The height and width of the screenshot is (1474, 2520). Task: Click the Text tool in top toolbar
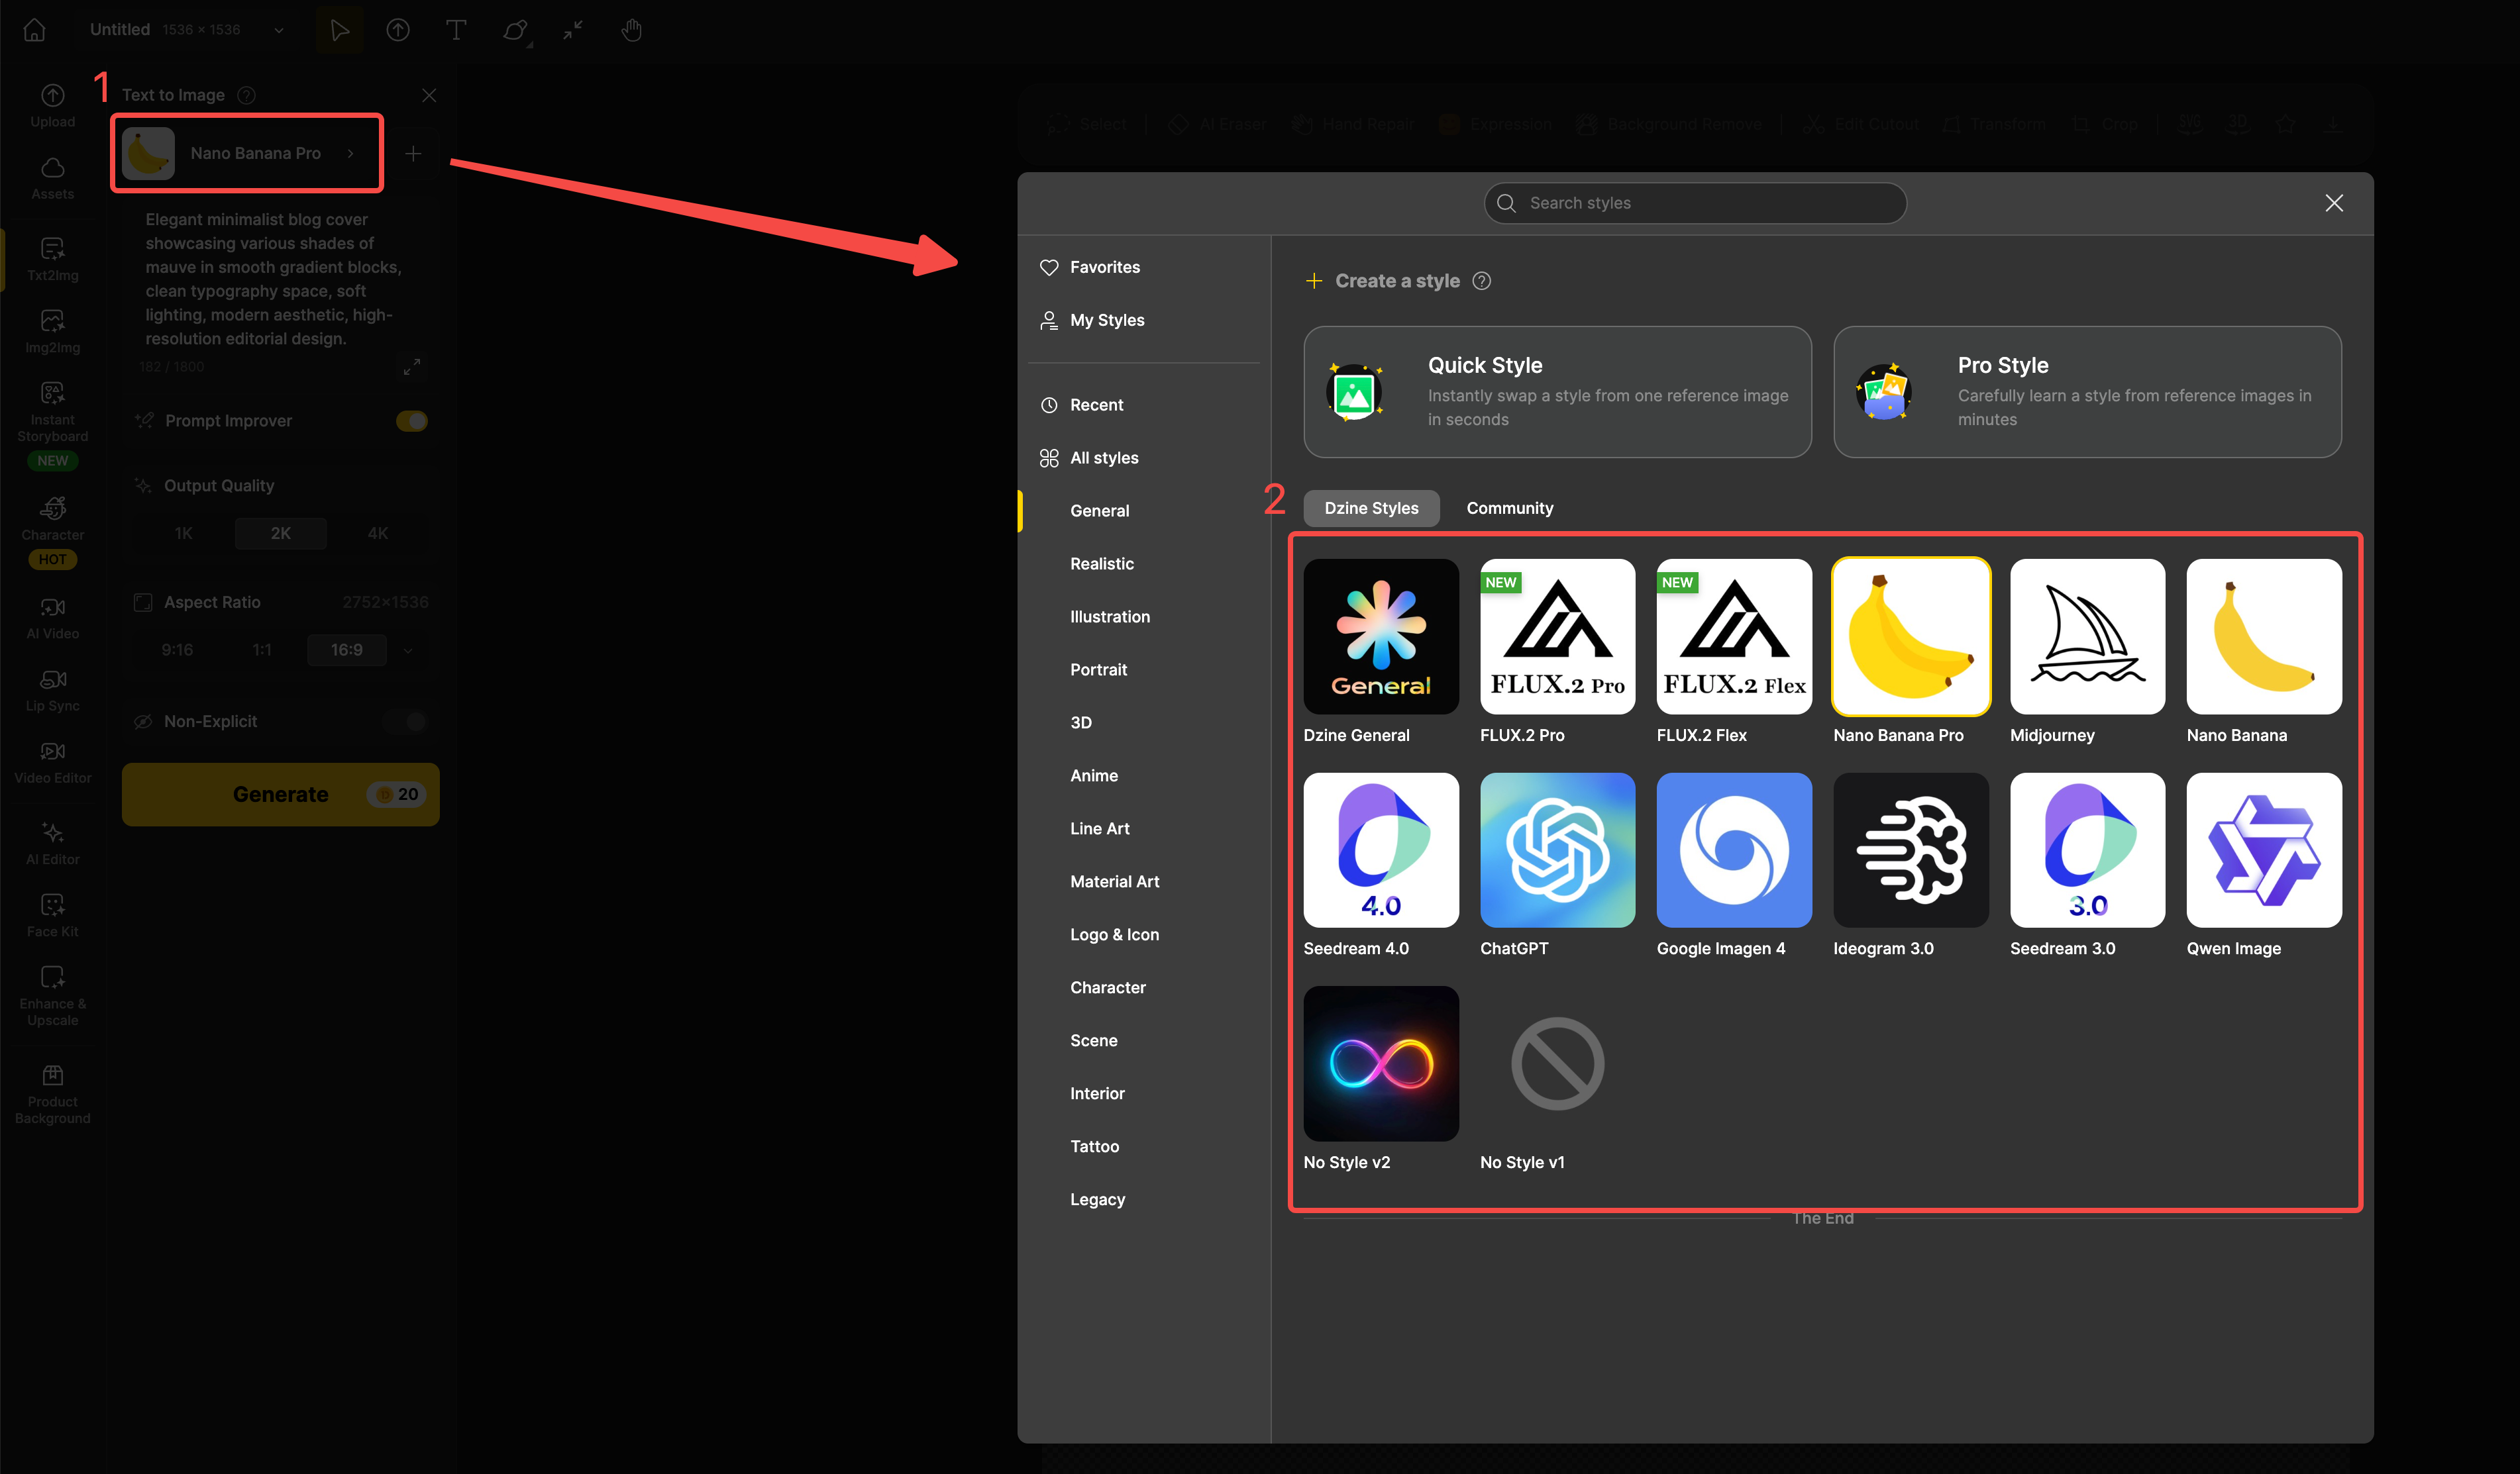[x=456, y=30]
